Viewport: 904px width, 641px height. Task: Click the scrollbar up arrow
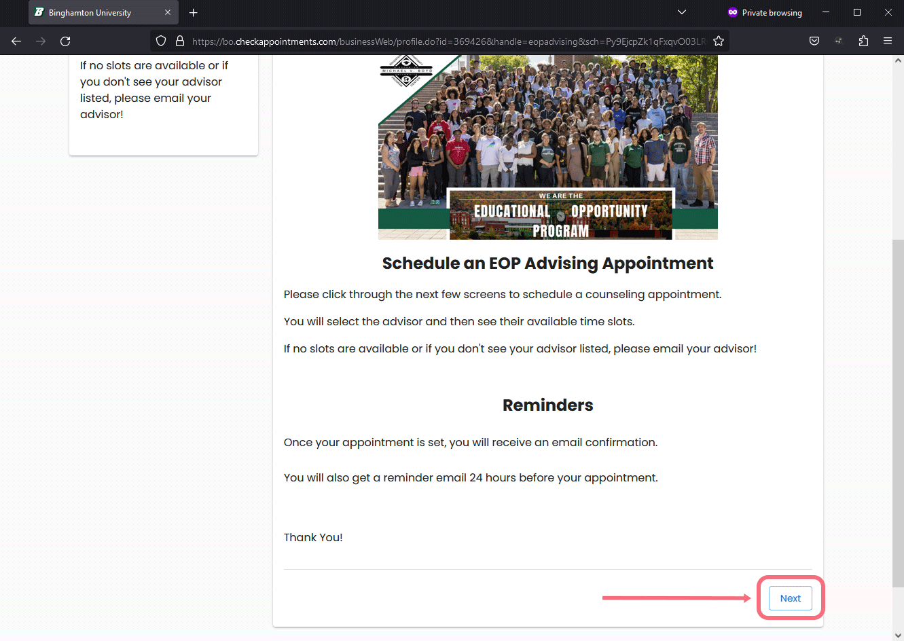click(898, 61)
